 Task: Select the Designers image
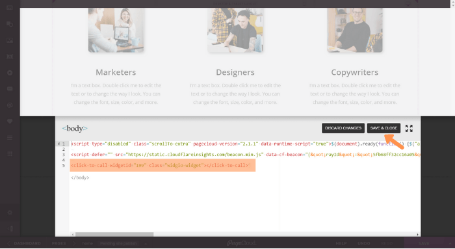coord(235,30)
